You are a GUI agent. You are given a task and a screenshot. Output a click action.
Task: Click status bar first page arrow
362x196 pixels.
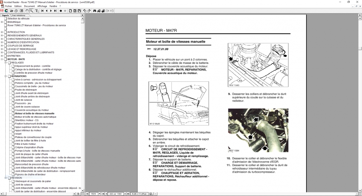103,194
